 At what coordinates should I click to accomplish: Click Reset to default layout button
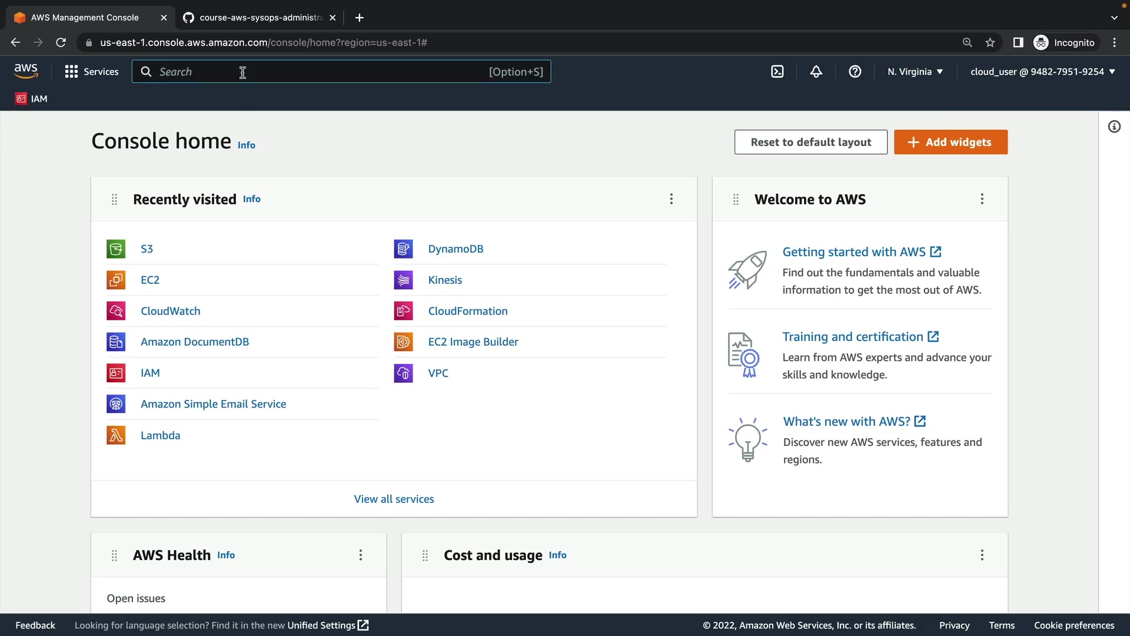pos(810,142)
